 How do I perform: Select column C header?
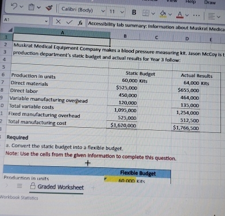(x=156, y=37)
